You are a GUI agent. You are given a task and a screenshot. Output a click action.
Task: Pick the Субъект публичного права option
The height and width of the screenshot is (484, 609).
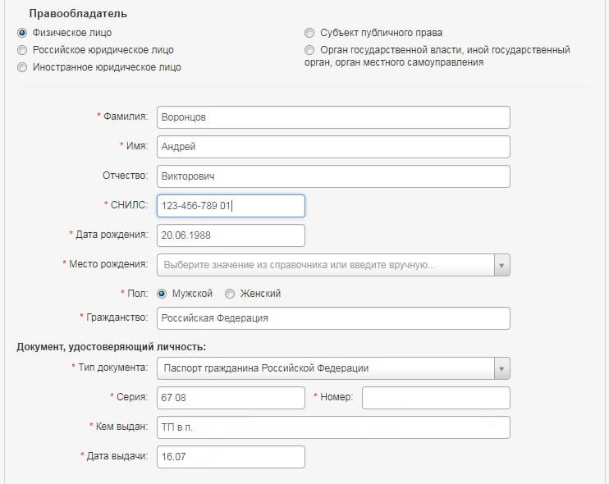pyautogui.click(x=309, y=33)
